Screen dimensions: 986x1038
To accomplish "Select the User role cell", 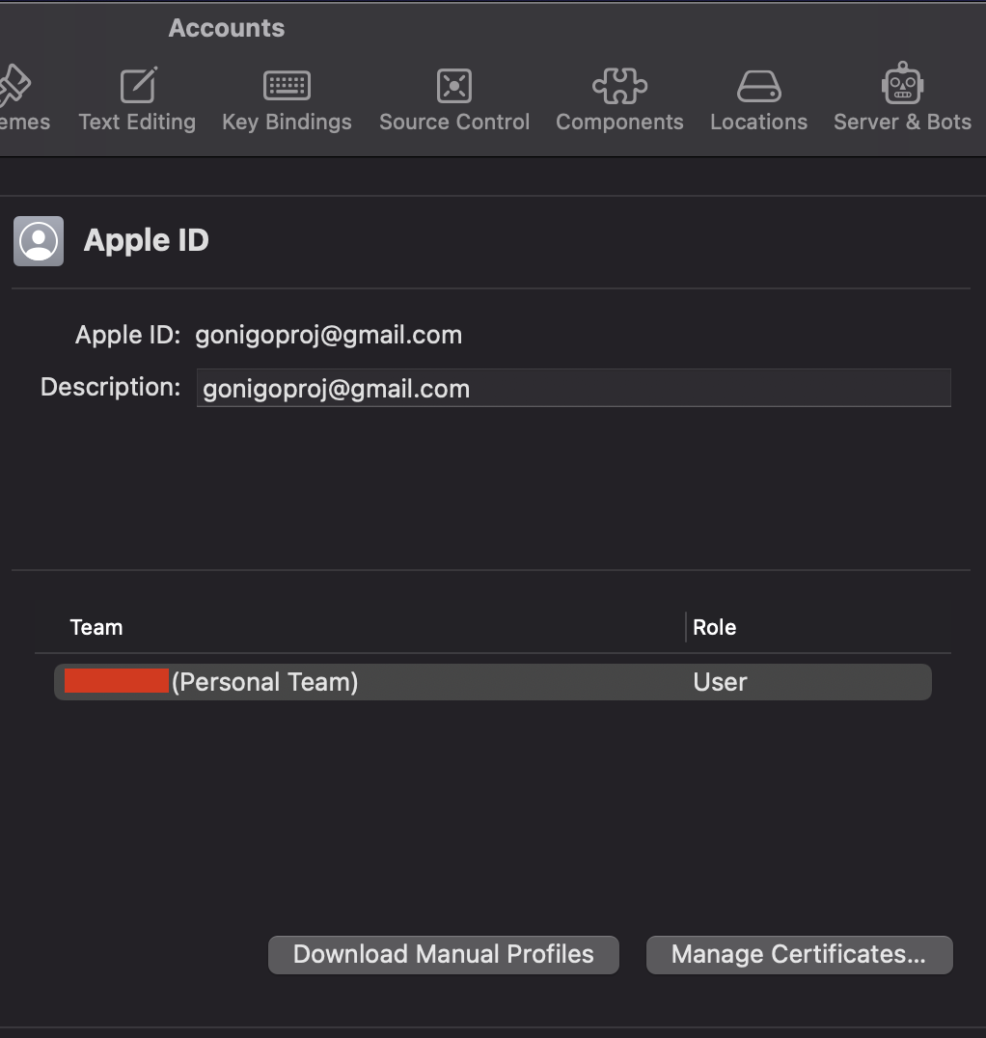I will [720, 681].
